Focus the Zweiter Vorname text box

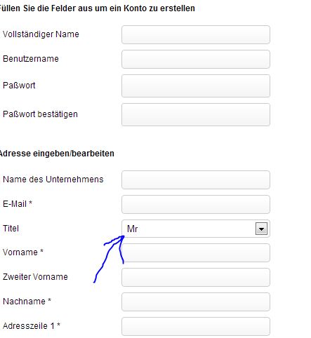(196, 277)
